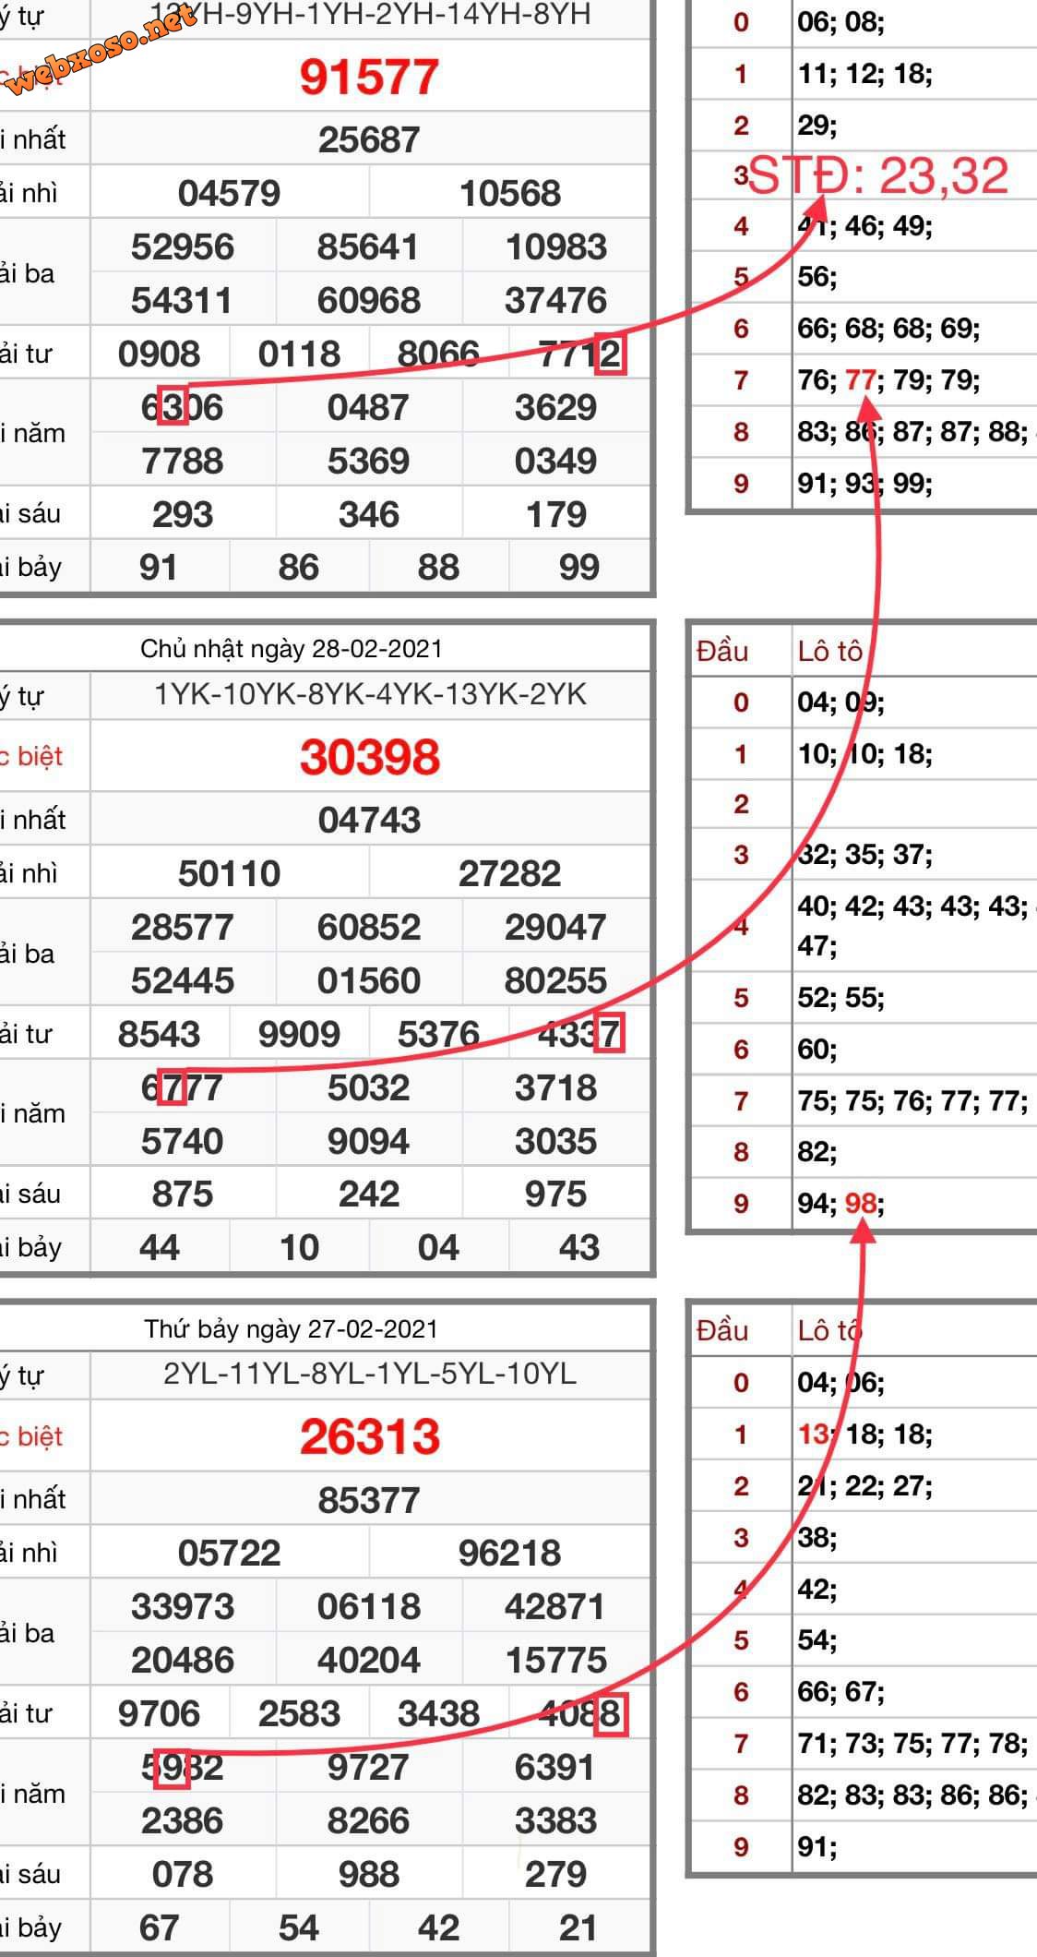Click the number 9706
The image size is (1037, 1957).
tap(160, 1714)
